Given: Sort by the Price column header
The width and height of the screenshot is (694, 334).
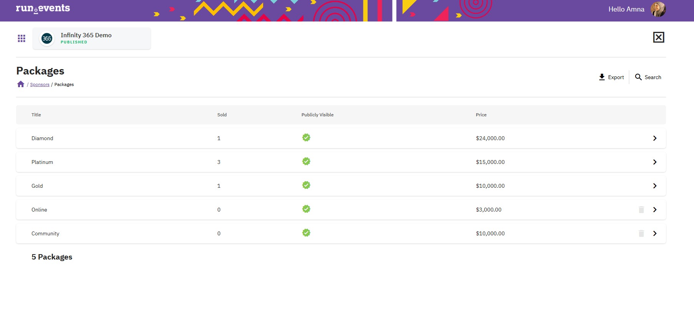Looking at the screenshot, I should [481, 115].
